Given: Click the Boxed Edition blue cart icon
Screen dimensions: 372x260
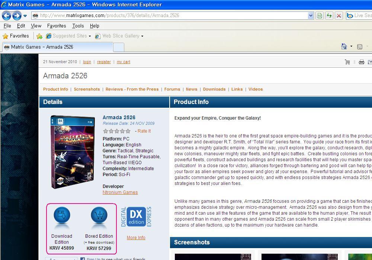Looking at the screenshot, I should 99,215.
